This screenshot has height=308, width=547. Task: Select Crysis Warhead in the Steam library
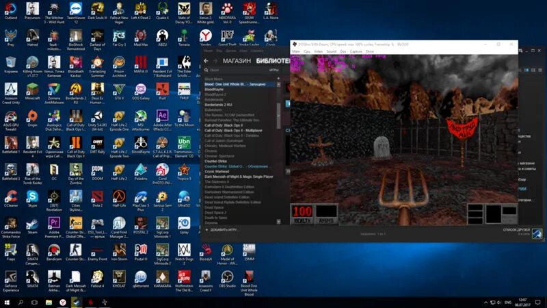(x=217, y=172)
